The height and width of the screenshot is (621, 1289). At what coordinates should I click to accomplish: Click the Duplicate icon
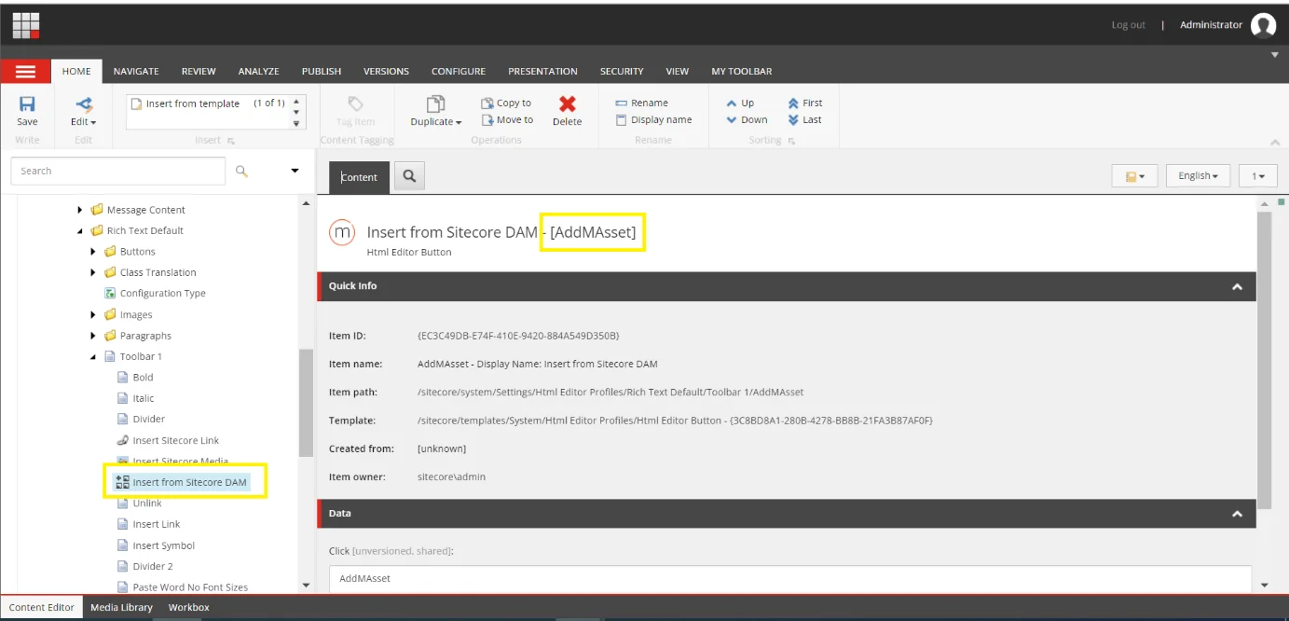coord(435,104)
